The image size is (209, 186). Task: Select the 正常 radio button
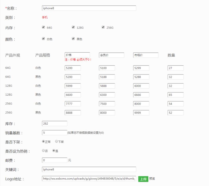(x=43, y=141)
